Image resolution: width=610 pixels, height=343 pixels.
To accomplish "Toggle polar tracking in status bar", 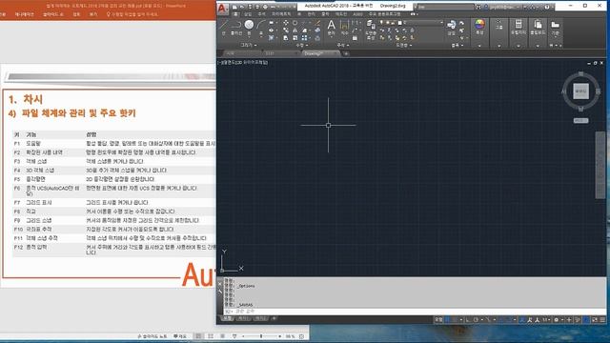I will 476,320.
